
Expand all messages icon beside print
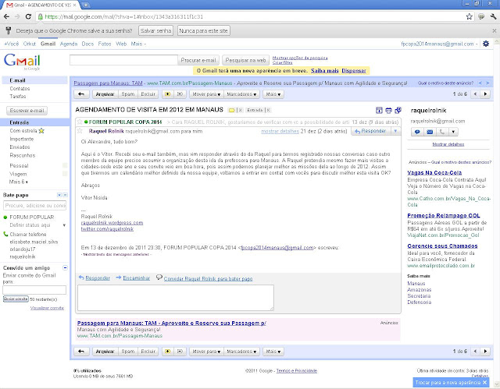coord(379,111)
